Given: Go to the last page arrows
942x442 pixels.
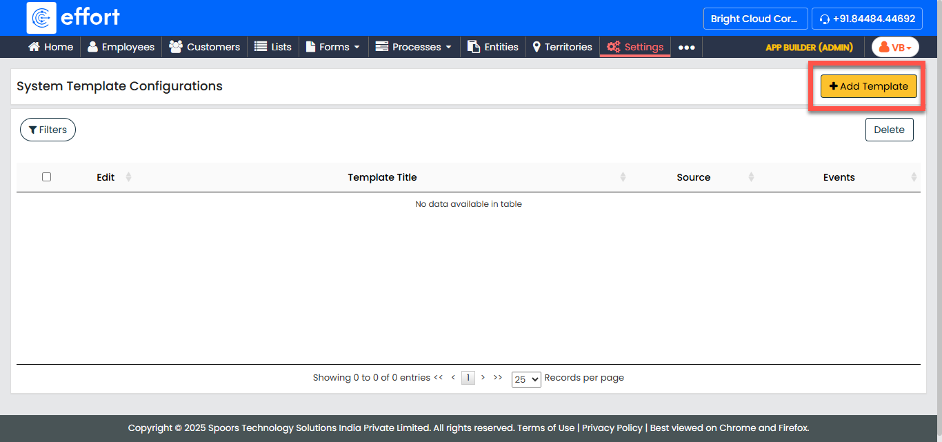Looking at the screenshot, I should pyautogui.click(x=498, y=377).
